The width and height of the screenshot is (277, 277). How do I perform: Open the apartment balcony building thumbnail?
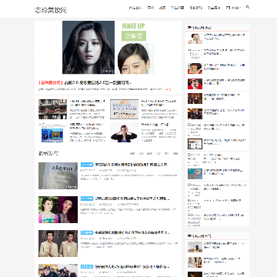[53, 109]
